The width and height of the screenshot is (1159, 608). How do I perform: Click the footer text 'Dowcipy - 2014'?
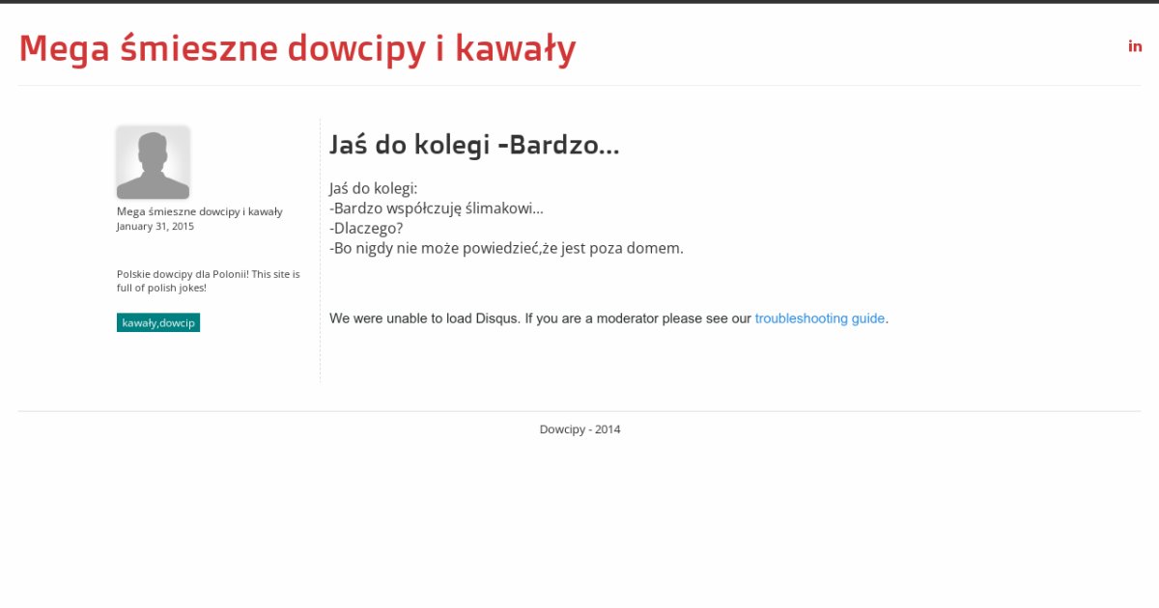pos(579,429)
